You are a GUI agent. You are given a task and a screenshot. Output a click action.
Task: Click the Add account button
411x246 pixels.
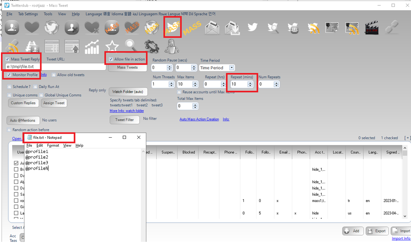click(x=353, y=231)
